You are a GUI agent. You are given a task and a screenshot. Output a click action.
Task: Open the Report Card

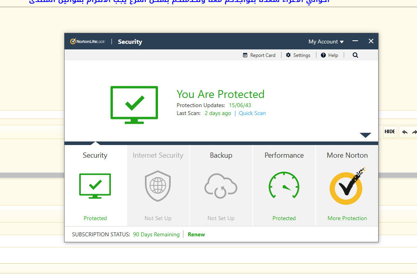tap(259, 55)
